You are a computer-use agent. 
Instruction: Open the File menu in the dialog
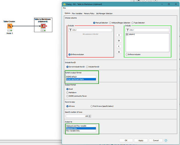[x=64, y=8]
